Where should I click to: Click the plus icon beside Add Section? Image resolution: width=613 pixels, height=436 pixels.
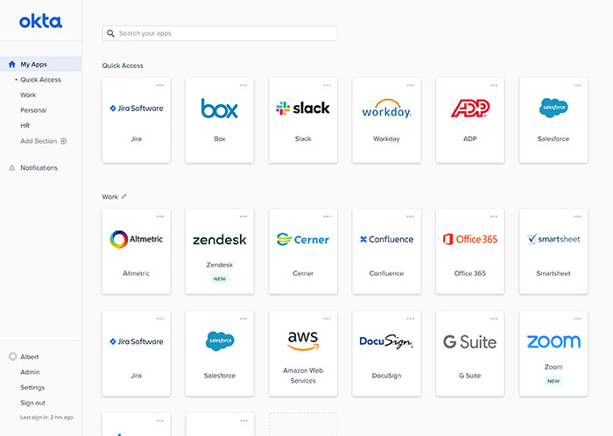pos(64,141)
